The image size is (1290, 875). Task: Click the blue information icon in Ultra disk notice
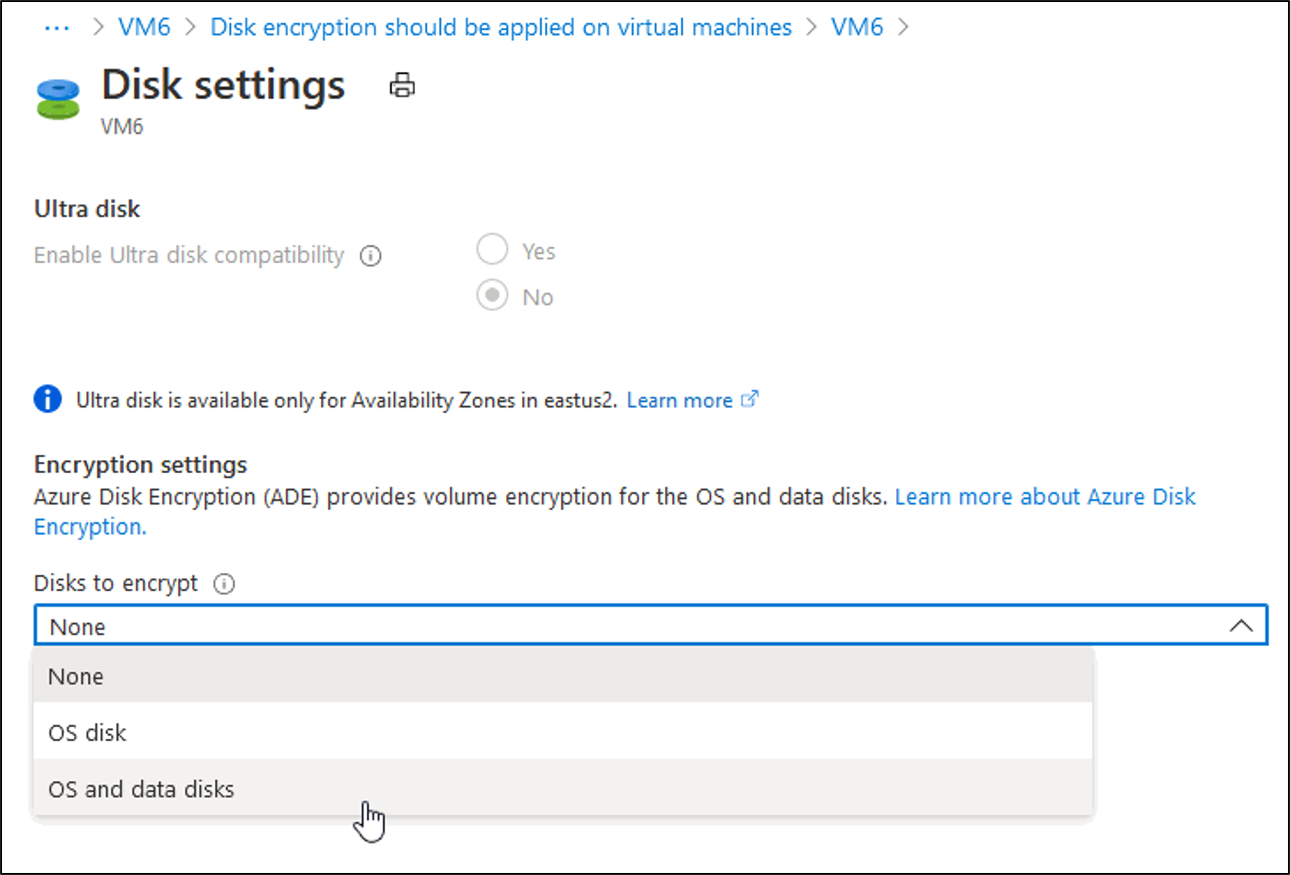(x=48, y=399)
